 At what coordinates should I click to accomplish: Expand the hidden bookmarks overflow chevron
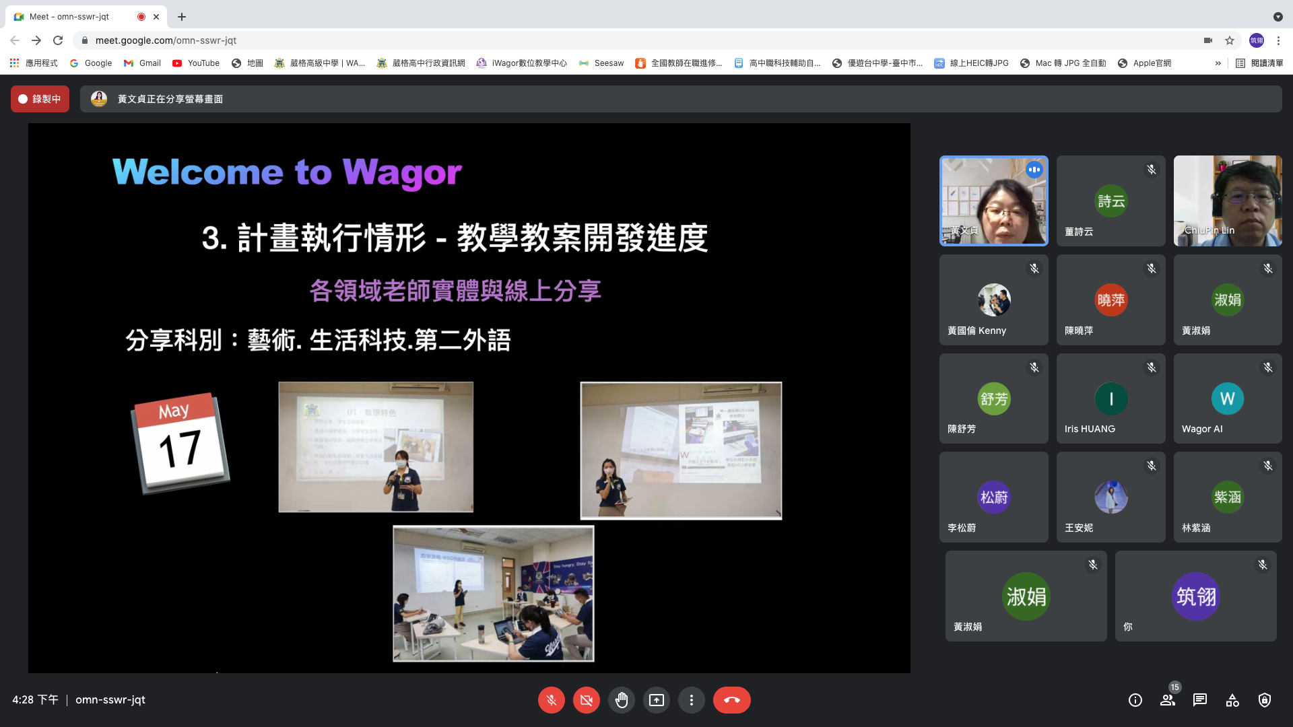[x=1218, y=63]
